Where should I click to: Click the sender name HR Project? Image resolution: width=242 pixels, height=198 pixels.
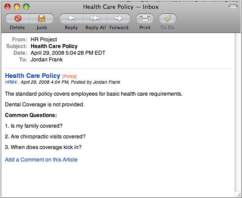tap(44, 40)
